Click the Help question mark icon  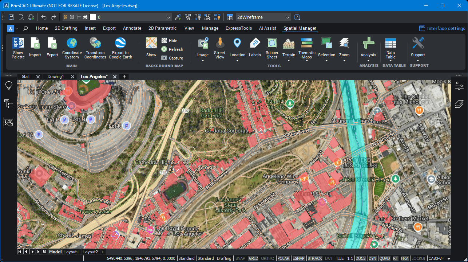(297, 17)
